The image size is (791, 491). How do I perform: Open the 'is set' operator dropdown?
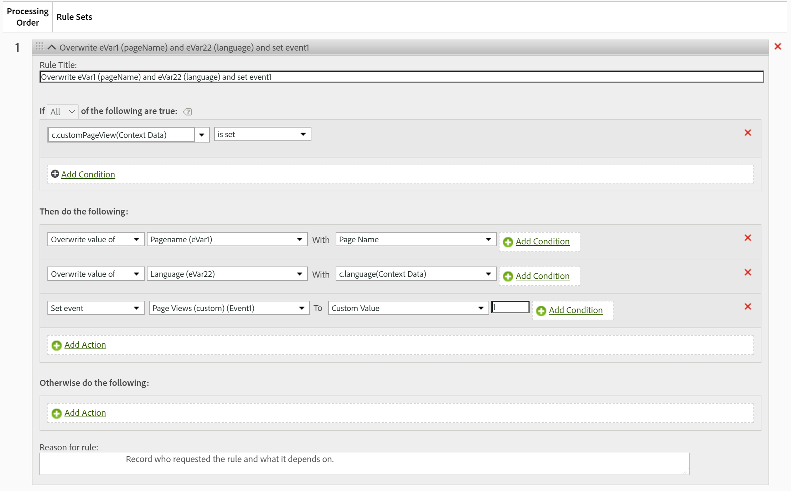262,134
